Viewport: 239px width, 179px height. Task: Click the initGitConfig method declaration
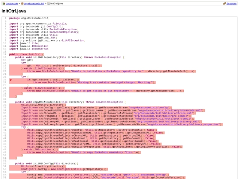[x=46, y=164]
